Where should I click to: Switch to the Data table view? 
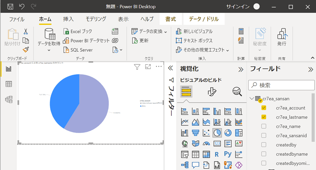pyautogui.click(x=9, y=84)
